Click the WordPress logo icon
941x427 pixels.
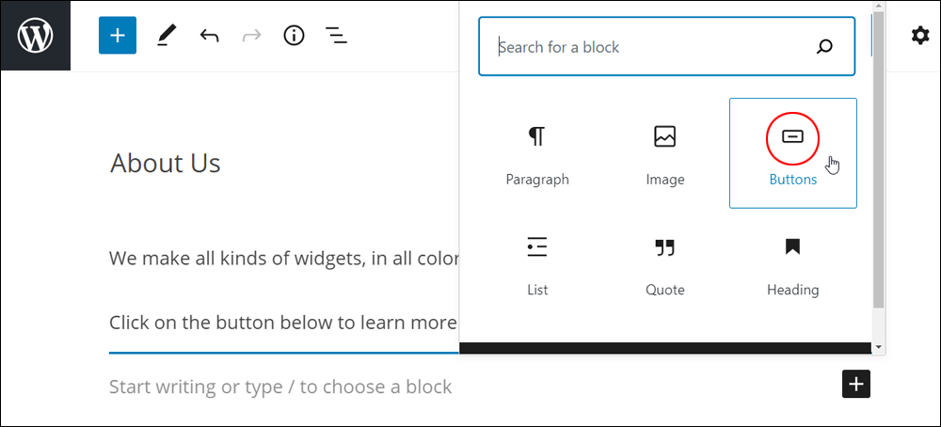(x=36, y=36)
